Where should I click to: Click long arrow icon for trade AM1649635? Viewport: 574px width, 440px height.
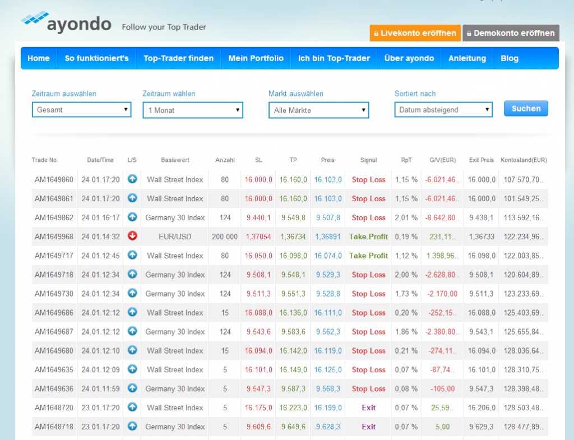[x=132, y=369]
